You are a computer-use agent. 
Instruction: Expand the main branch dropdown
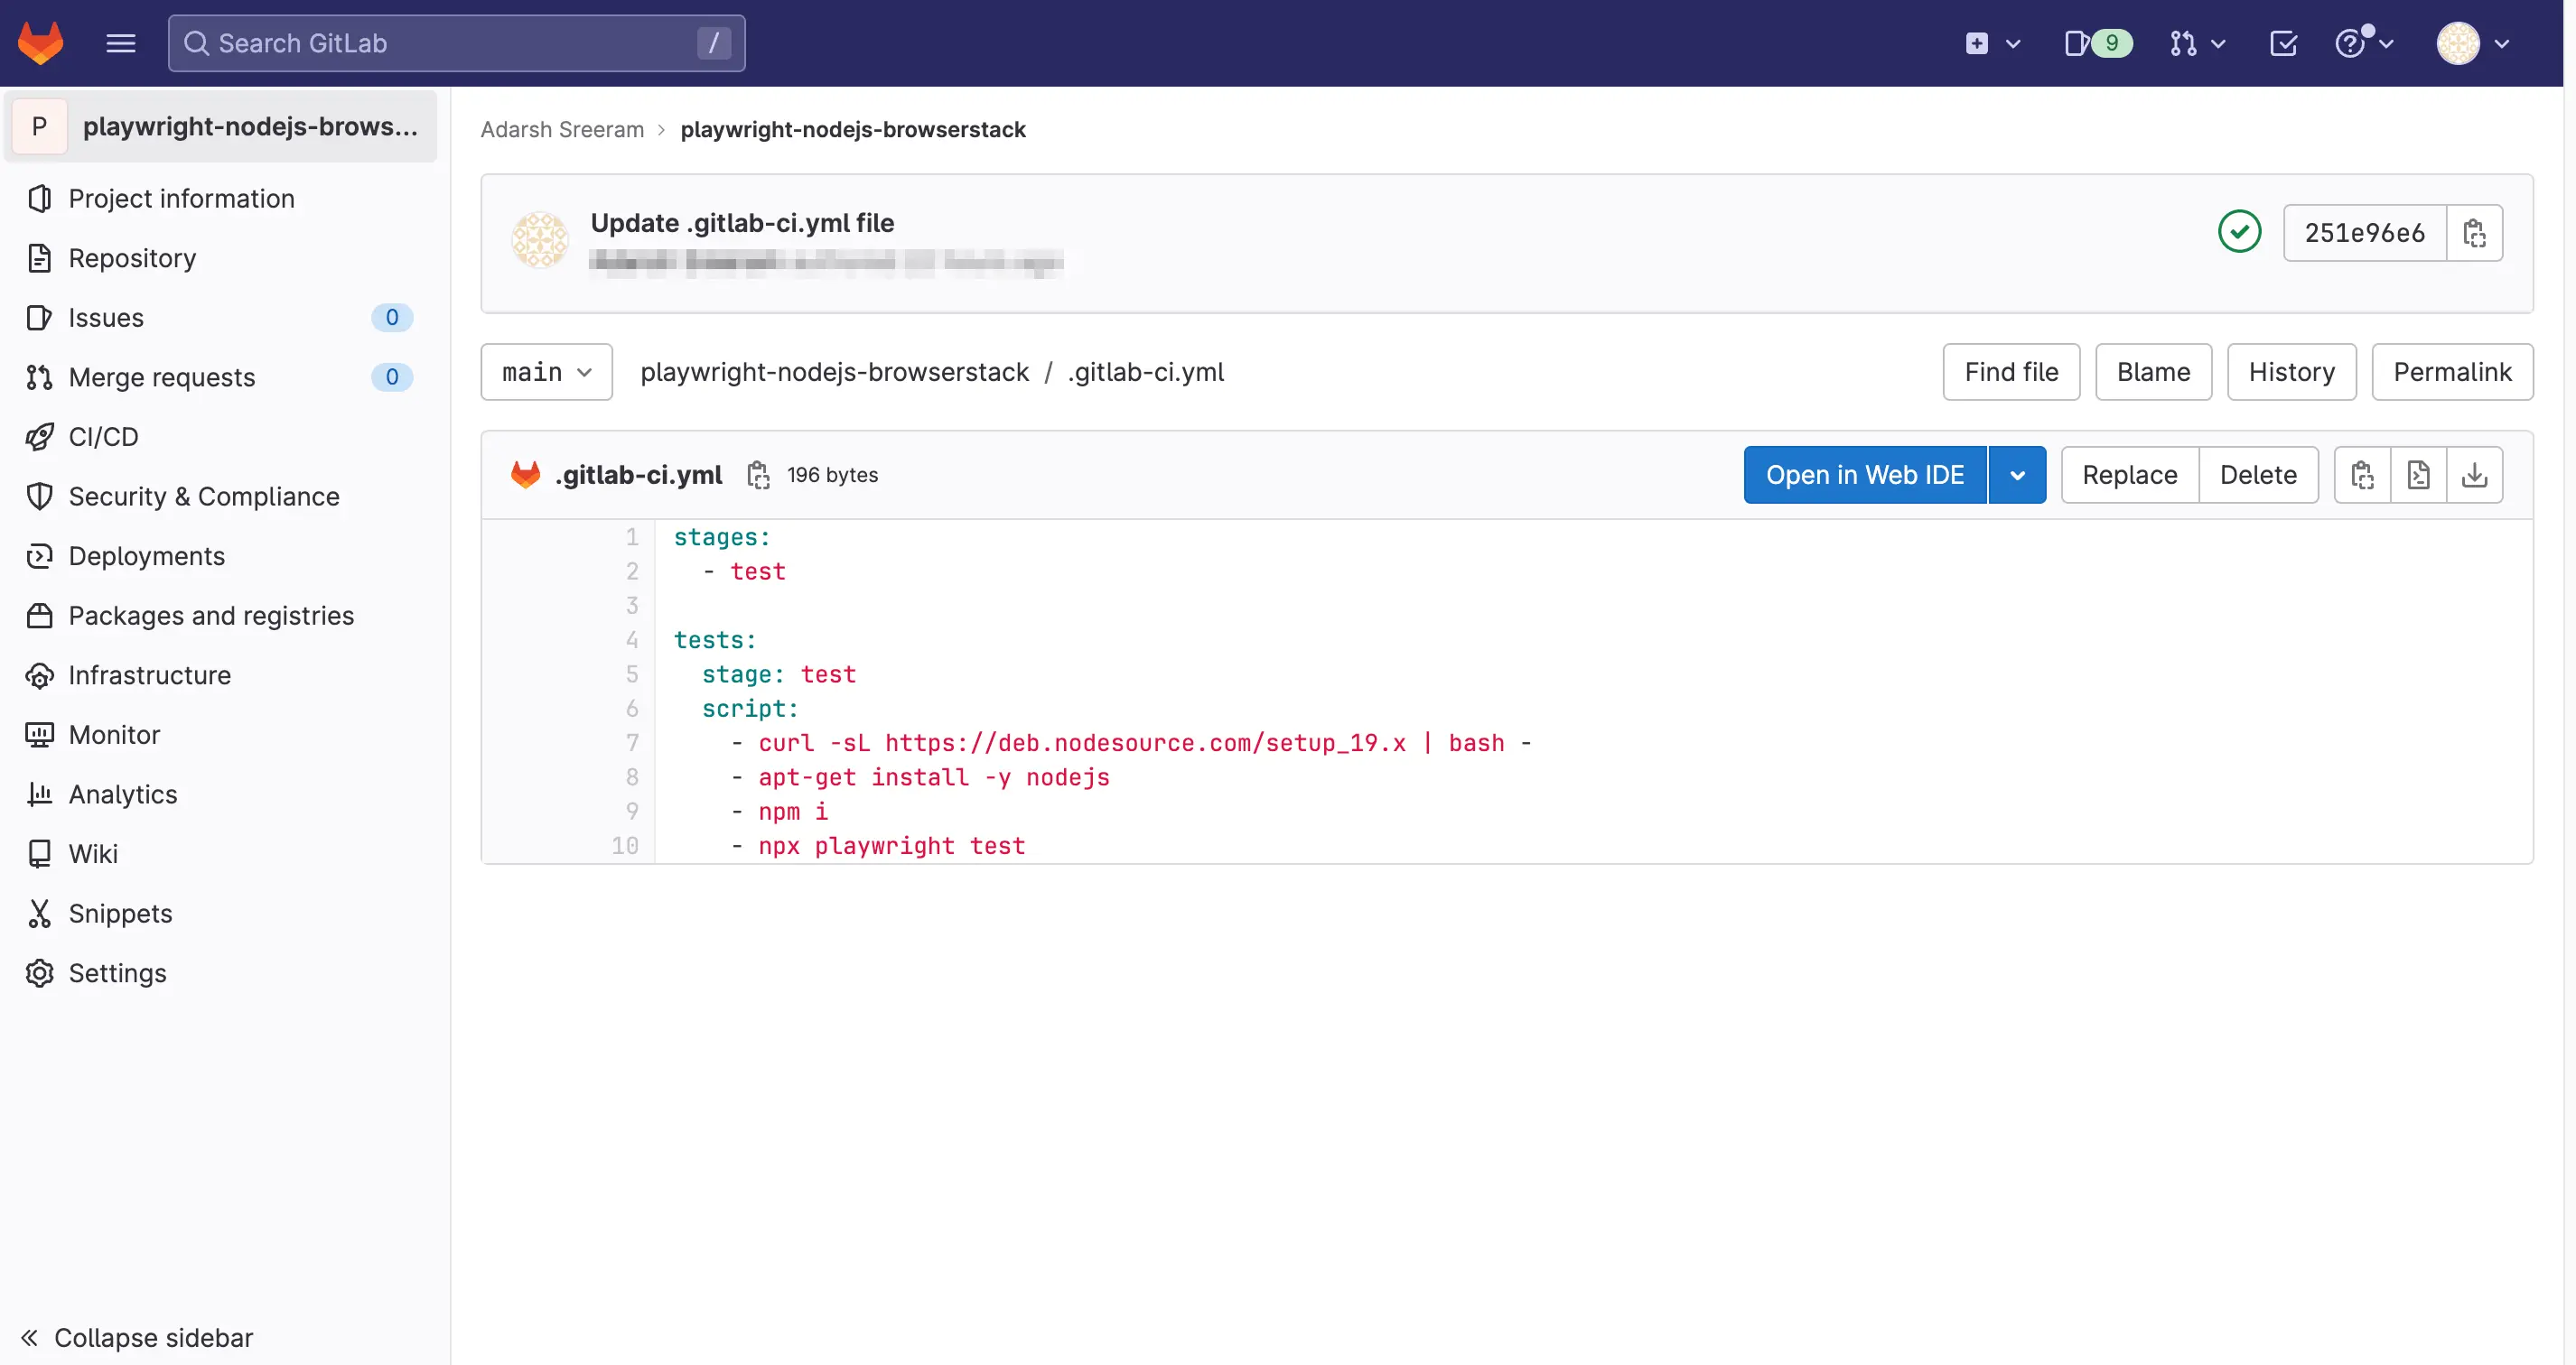(546, 372)
